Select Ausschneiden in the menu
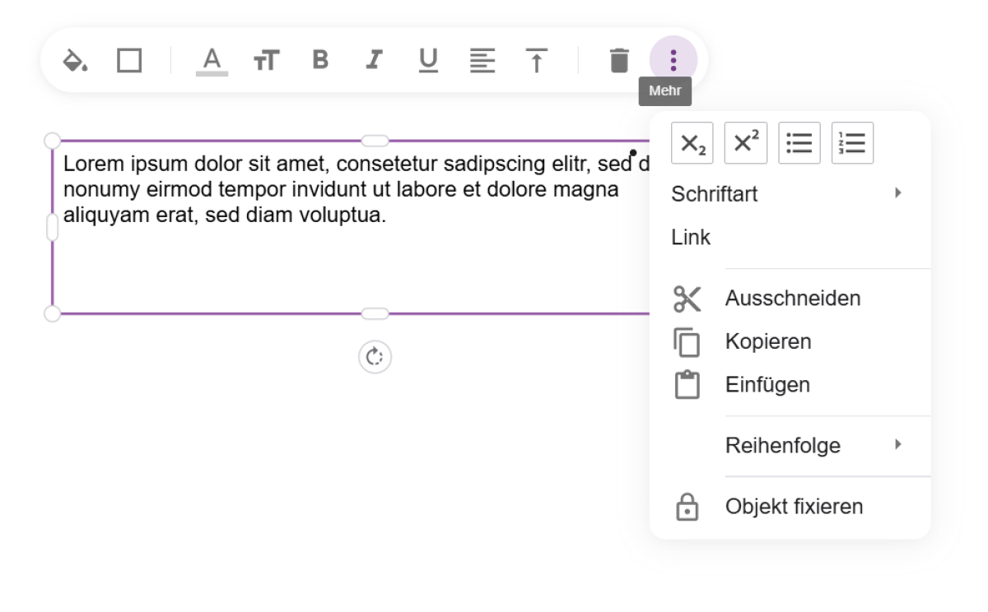The width and height of the screenshot is (988, 612). 790,299
